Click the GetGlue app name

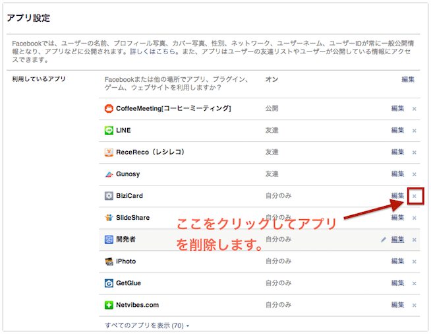point(129,283)
